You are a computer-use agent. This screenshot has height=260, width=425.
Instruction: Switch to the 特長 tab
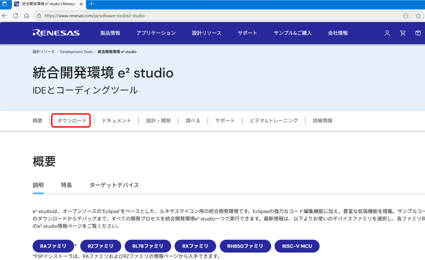67,185
